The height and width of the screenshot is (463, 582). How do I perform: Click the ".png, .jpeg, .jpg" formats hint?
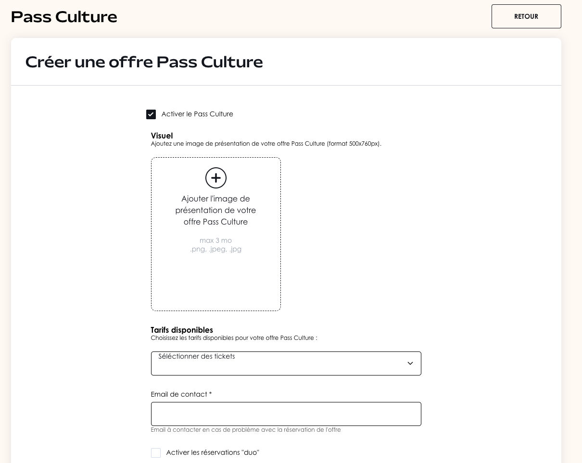215,250
